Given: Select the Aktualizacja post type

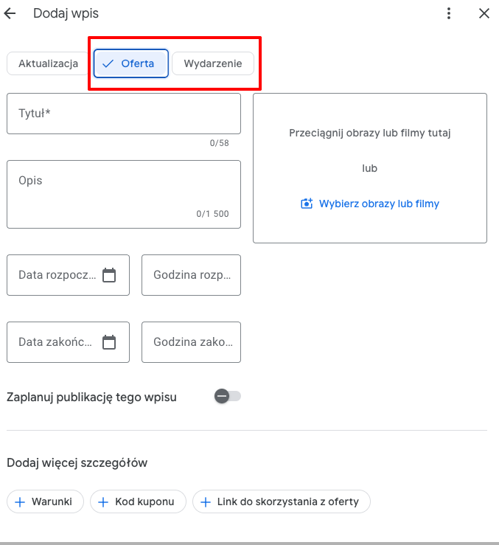Looking at the screenshot, I should point(48,63).
